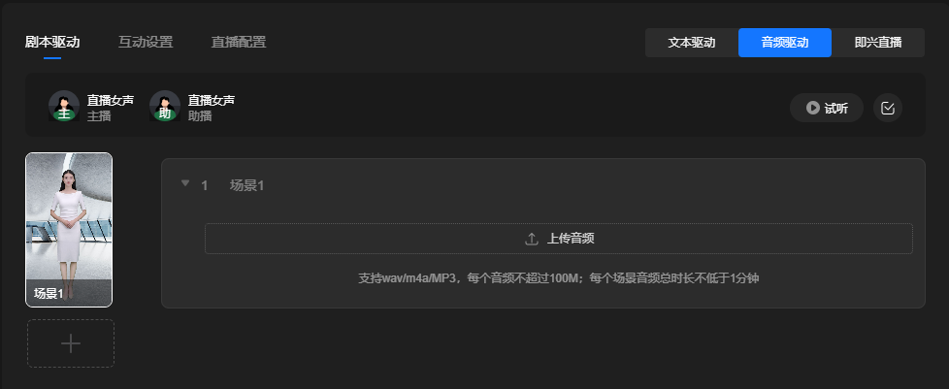
Task: Switch to 剧本驱动 tab
Action: (52, 43)
